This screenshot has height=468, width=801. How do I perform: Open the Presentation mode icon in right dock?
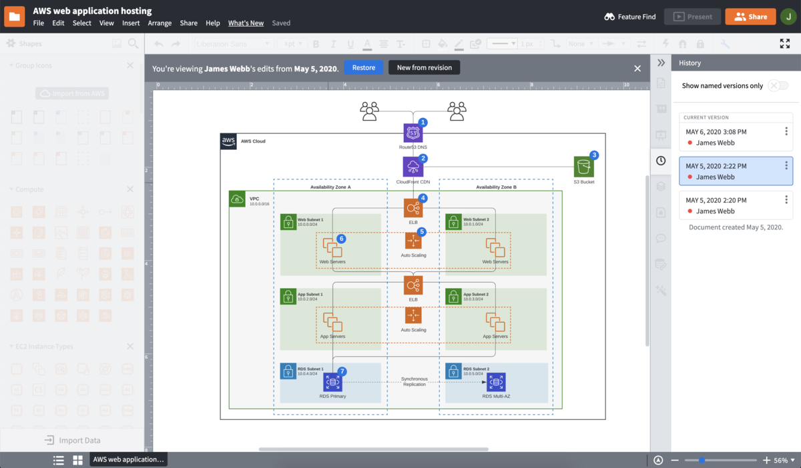point(661,135)
